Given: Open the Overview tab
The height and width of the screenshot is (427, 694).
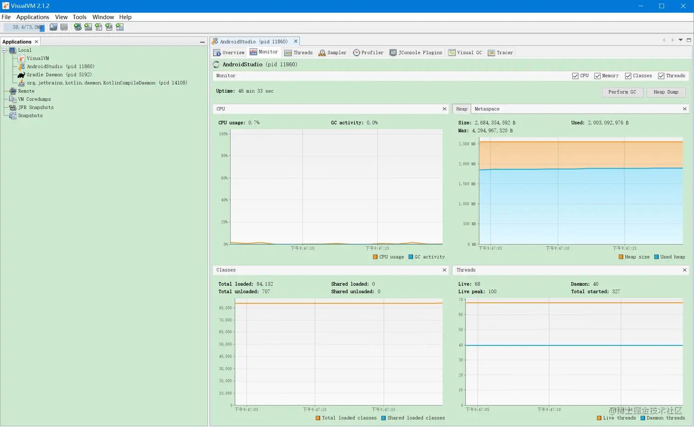Looking at the screenshot, I should pyautogui.click(x=229, y=53).
